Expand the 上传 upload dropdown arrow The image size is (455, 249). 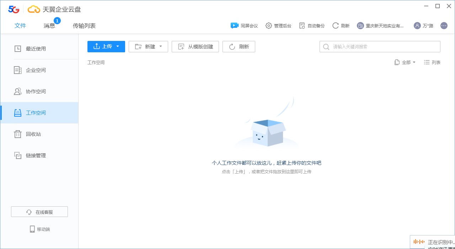(x=118, y=46)
